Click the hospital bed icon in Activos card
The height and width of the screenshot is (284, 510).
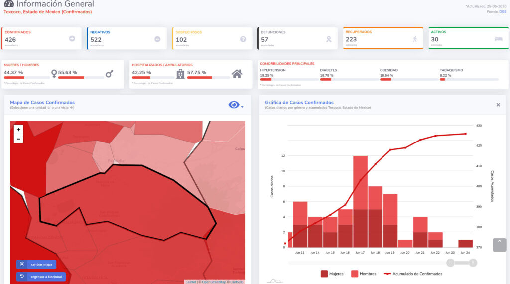[498, 39]
